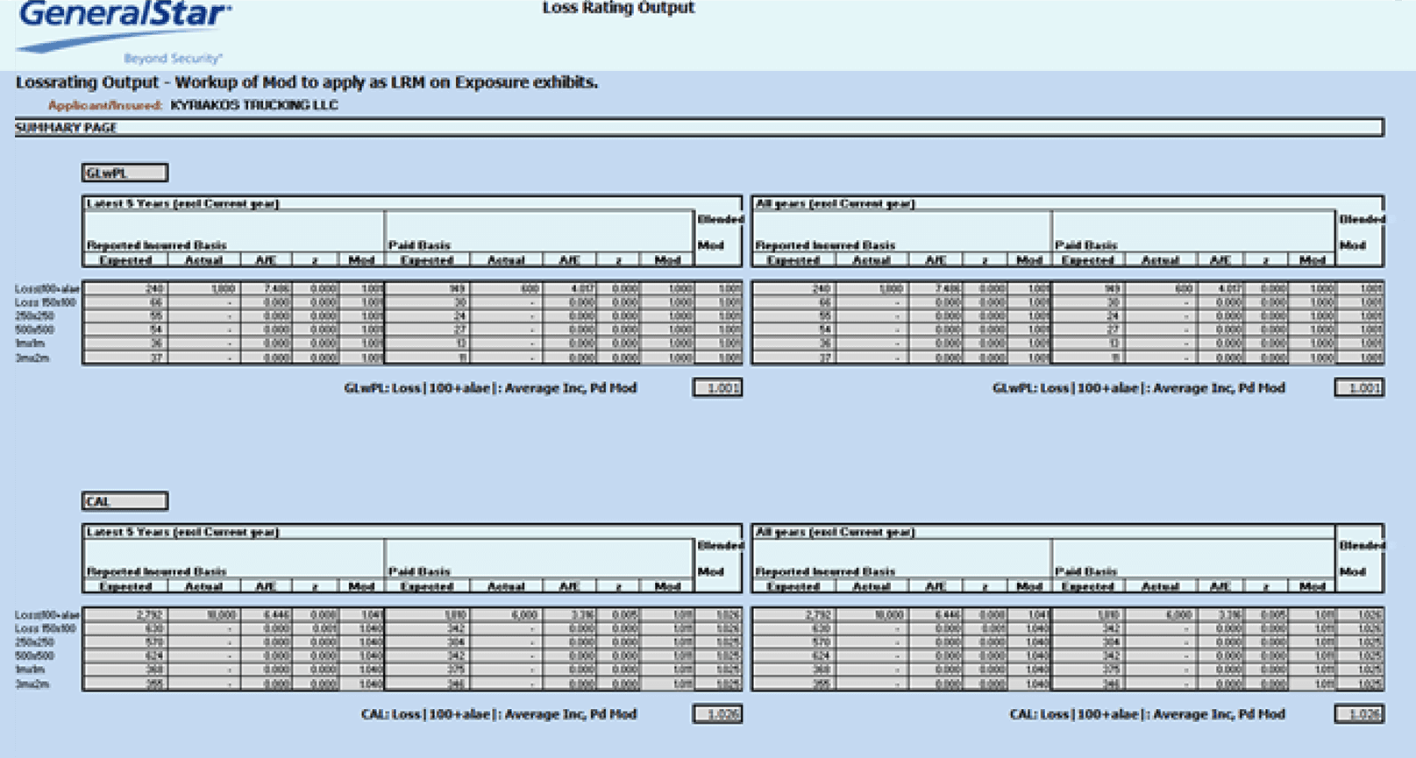Click the Lossrating Output workup heading
This screenshot has width=1416, height=758.
(x=307, y=82)
